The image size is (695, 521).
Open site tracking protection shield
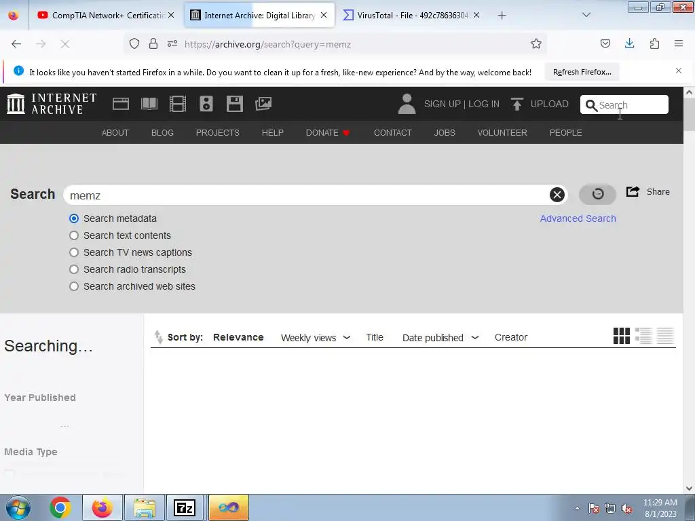[134, 44]
